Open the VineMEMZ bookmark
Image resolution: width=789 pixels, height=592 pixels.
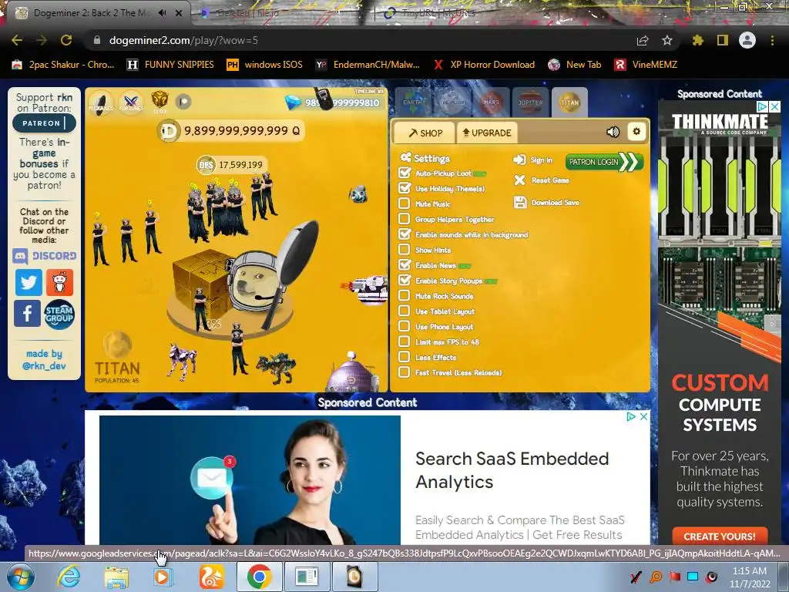[x=646, y=65]
